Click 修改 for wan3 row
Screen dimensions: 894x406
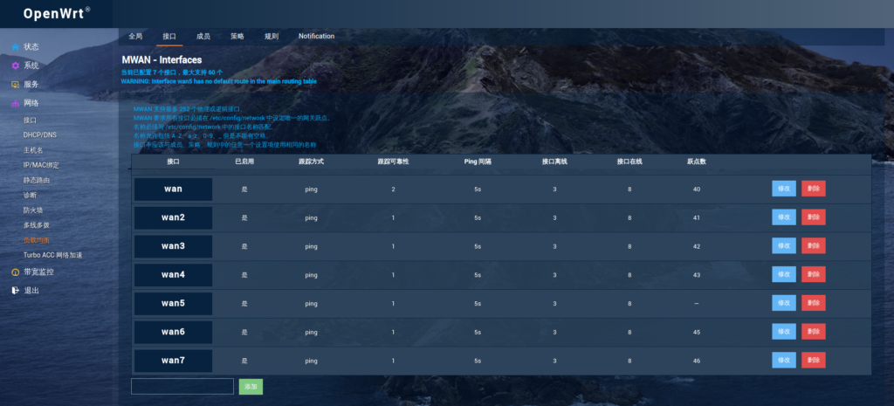[783, 246]
